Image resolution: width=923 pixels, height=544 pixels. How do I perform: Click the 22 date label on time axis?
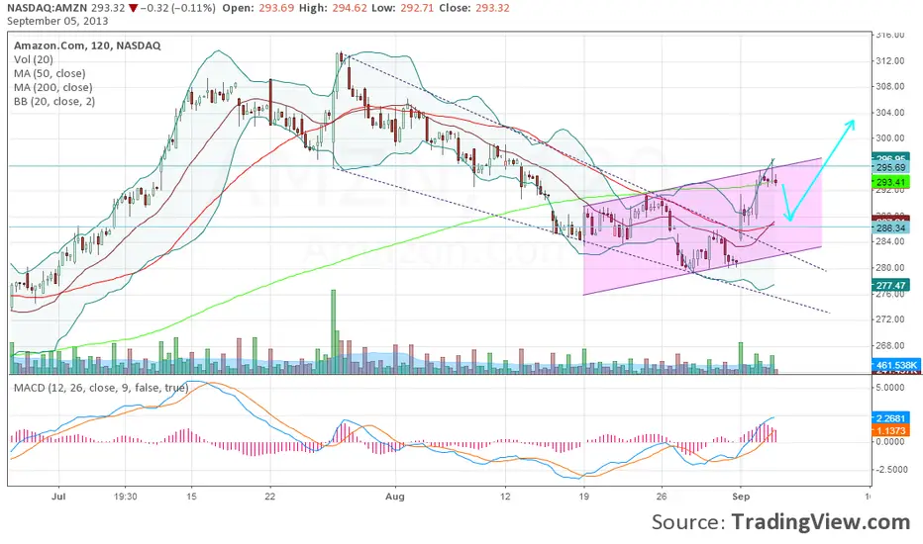click(269, 497)
